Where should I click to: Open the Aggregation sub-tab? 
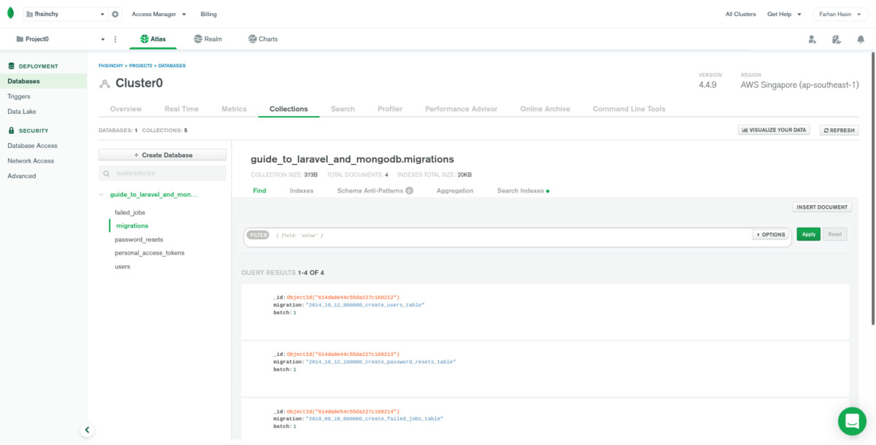(x=455, y=190)
